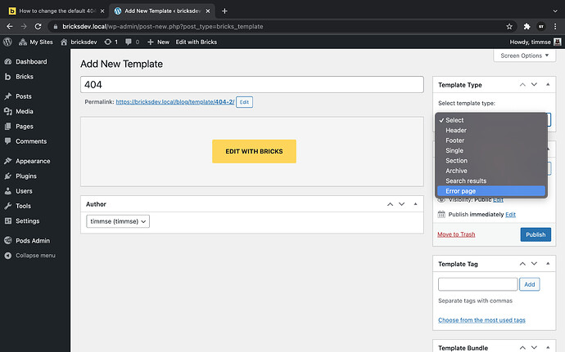Bookmark this page with the star icon
Image resolution: width=565 pixels, height=352 pixels.
click(509, 26)
